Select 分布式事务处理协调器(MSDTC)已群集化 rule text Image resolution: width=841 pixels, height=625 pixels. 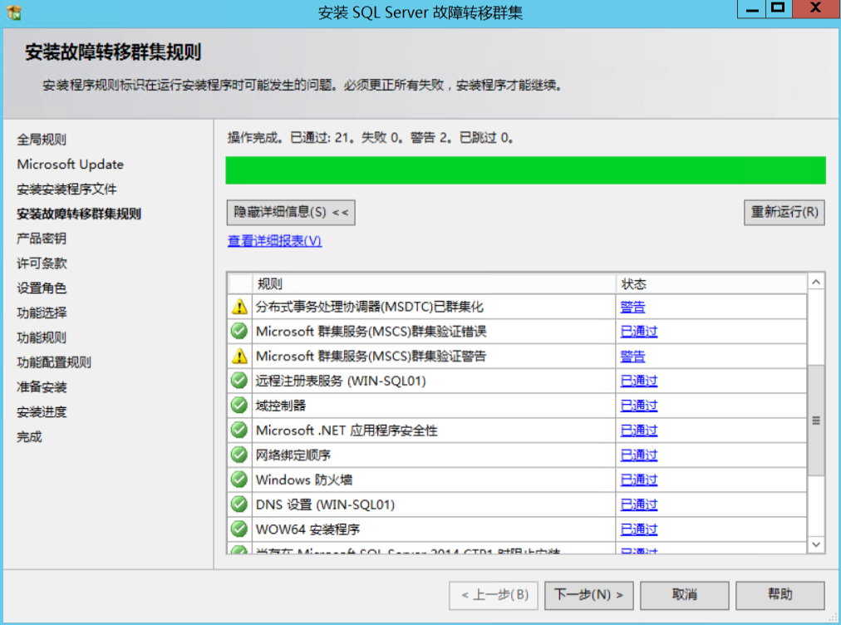pos(370,307)
